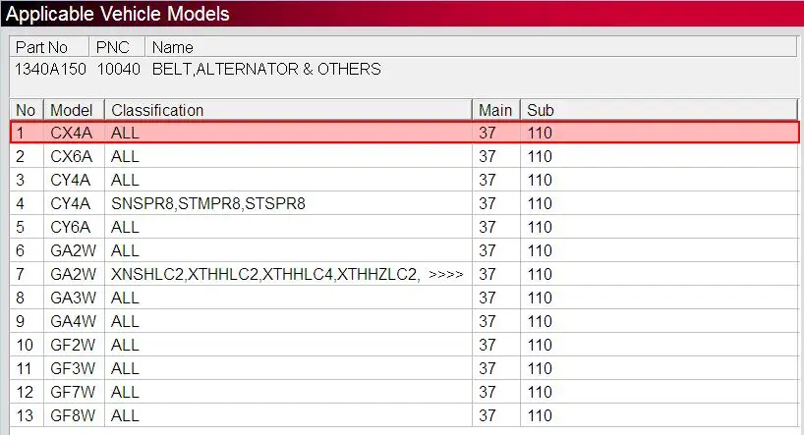The height and width of the screenshot is (435, 804).
Task: Select the GF2W model cell
Action: point(73,345)
